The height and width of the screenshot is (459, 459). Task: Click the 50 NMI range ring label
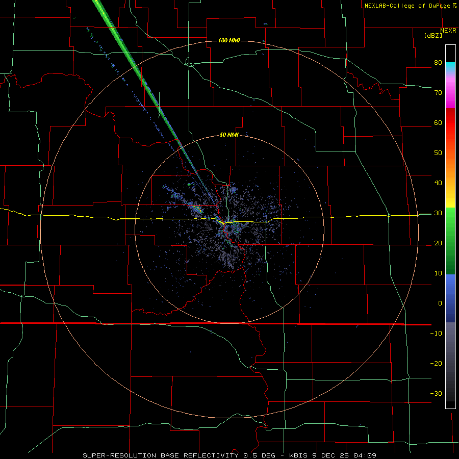pos(229,135)
